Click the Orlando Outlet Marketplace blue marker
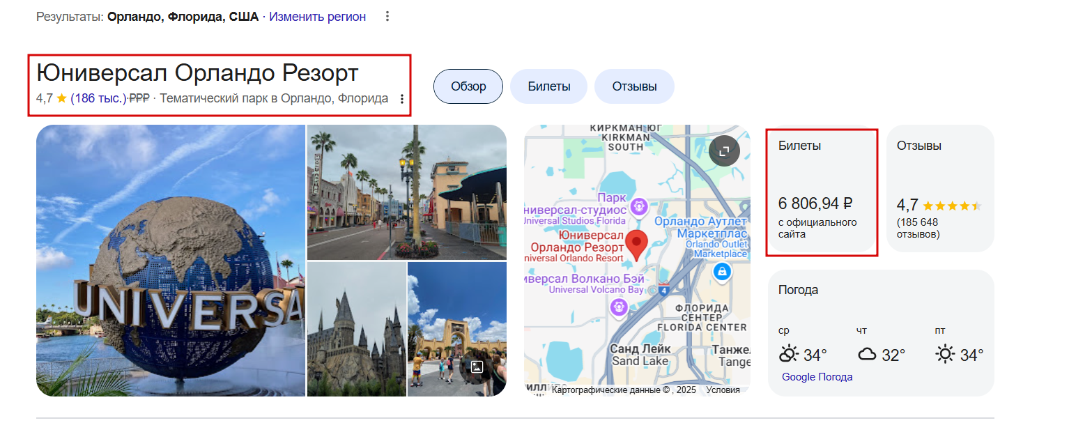1069x439 pixels. pyautogui.click(x=722, y=272)
